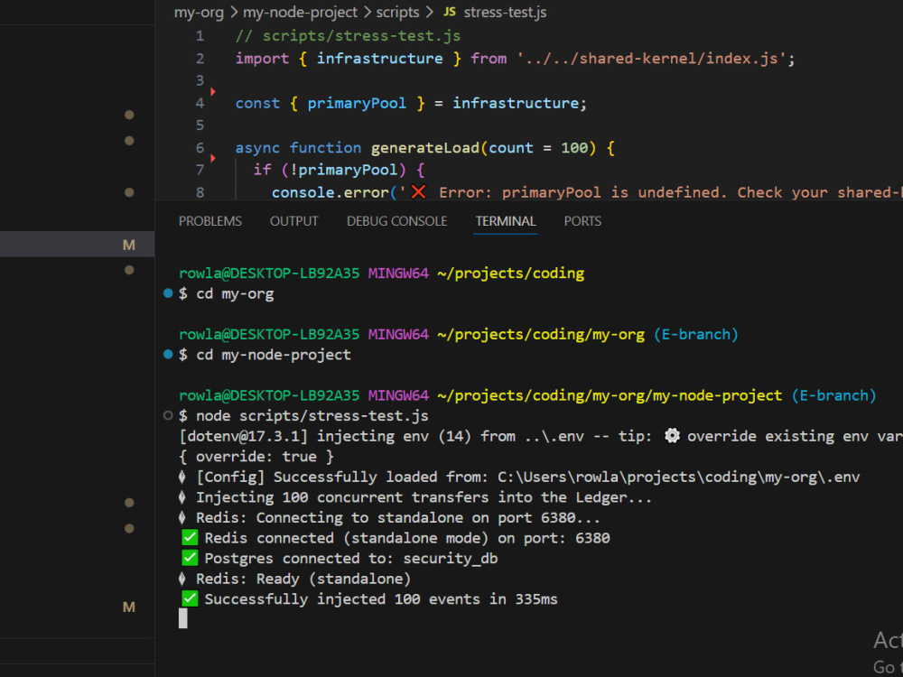This screenshot has height=677, width=903.
Task: Click the 'Injecting 100 concurrent transfers' line
Action: point(414,497)
